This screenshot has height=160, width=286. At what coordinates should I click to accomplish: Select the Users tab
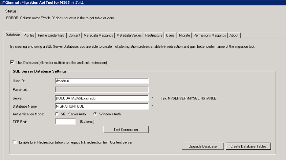click(x=170, y=35)
